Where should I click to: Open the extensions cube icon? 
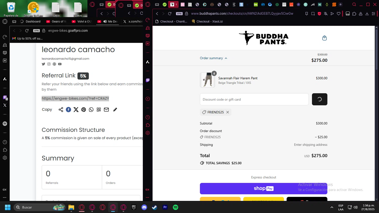(x=354, y=14)
